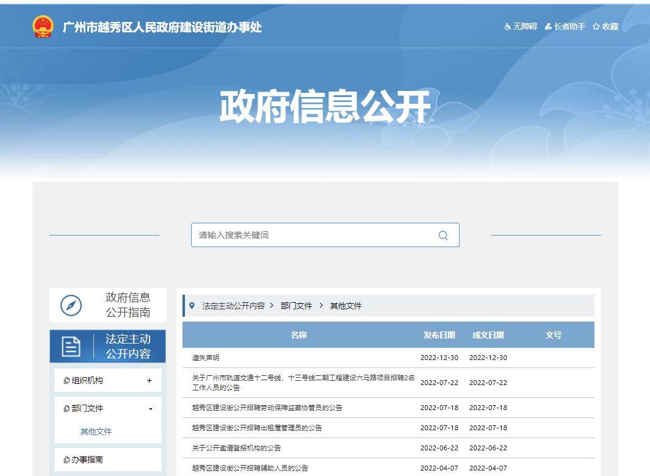Click 部门文件 in the breadcrumb

pyautogui.click(x=296, y=306)
